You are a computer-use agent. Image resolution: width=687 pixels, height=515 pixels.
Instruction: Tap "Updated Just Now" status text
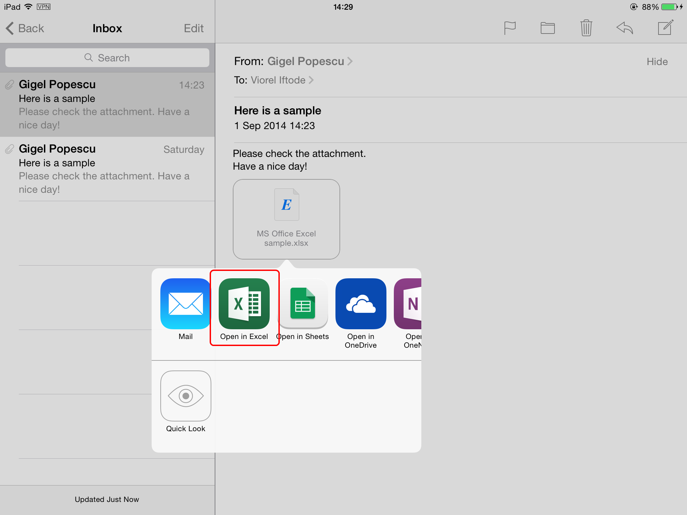(107, 500)
